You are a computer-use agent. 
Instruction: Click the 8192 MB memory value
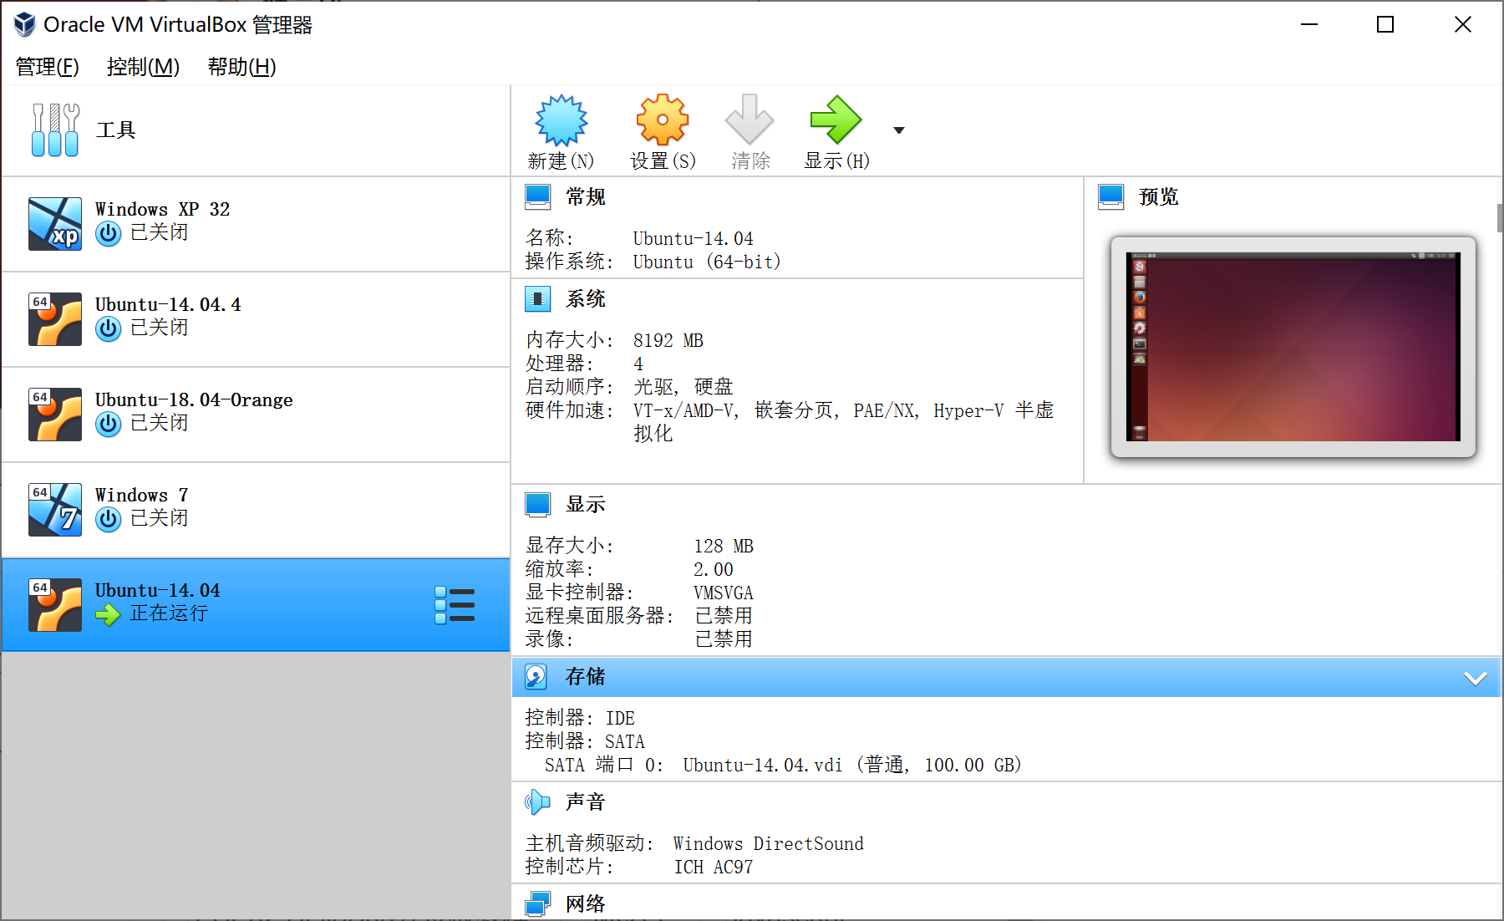coord(668,340)
